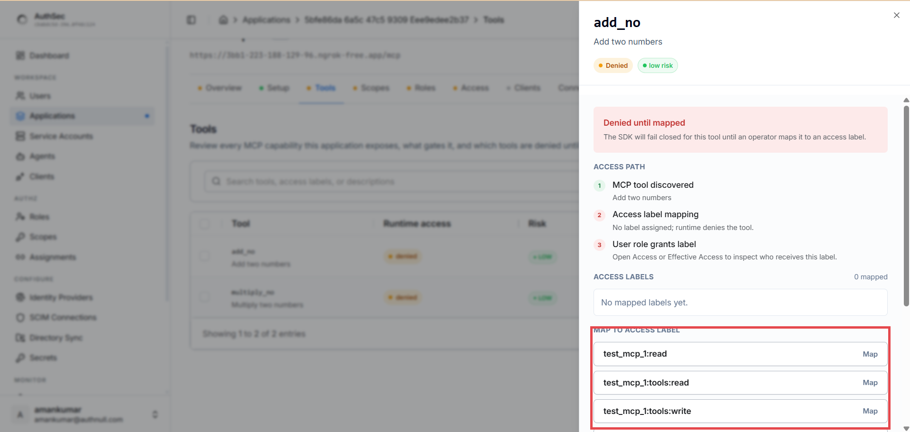
Task: Click the Runtime access column header
Action: (x=417, y=224)
